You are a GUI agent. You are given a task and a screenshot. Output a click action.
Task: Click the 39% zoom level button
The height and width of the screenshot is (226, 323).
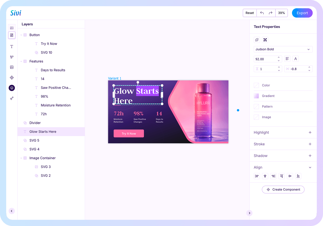(282, 13)
